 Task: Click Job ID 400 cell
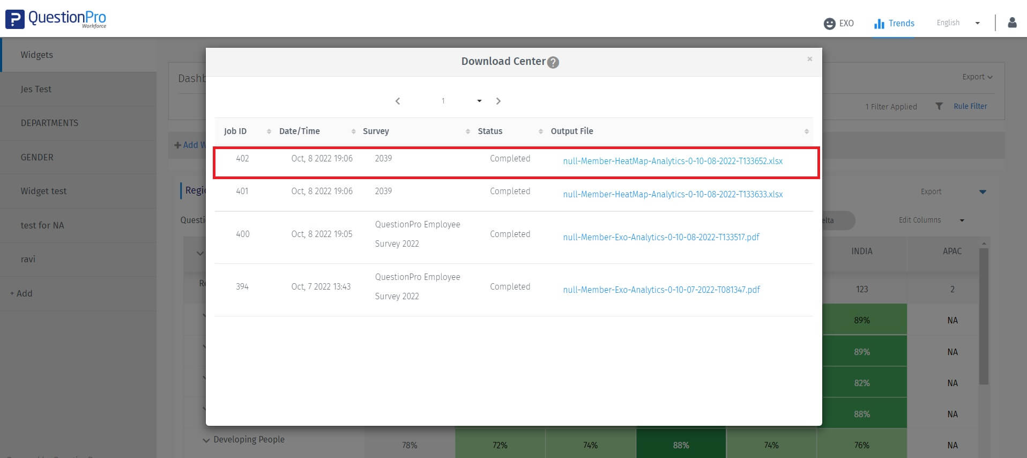coord(243,234)
